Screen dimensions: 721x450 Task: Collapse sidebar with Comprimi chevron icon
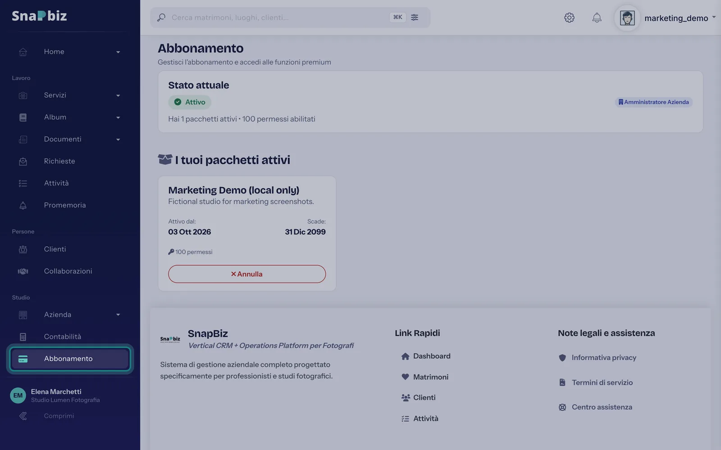(x=23, y=416)
